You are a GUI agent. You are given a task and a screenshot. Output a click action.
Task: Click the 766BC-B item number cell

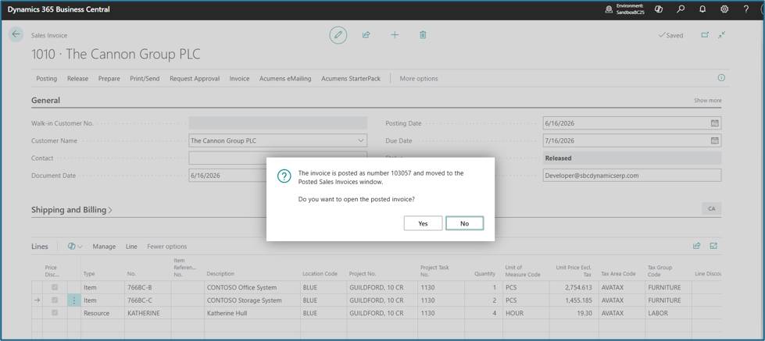click(148, 287)
